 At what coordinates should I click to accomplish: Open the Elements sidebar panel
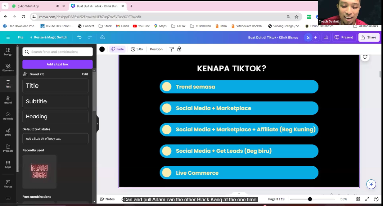click(8, 68)
